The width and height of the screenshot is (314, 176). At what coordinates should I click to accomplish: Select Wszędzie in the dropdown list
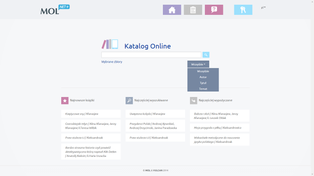click(x=203, y=71)
